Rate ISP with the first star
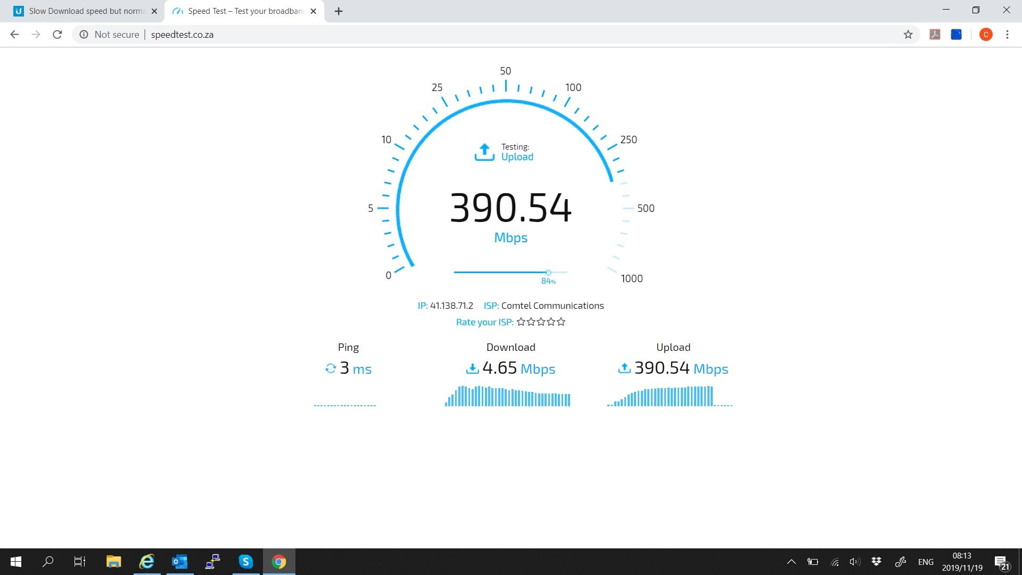Image resolution: width=1022 pixels, height=575 pixels. coord(521,322)
